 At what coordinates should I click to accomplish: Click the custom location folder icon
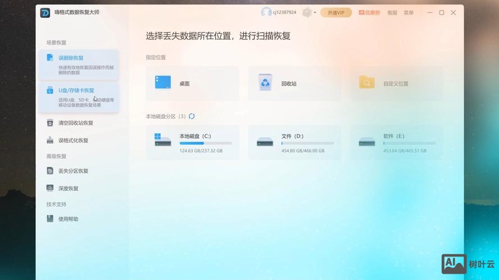[x=367, y=82]
